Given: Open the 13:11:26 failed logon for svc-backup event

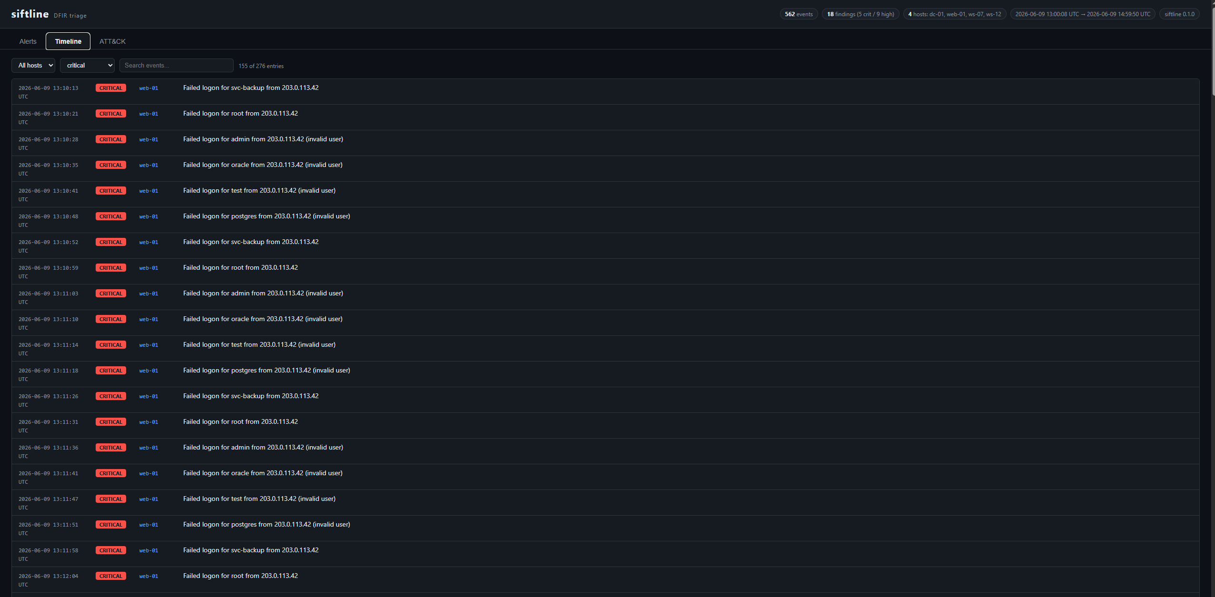Looking at the screenshot, I should pos(605,400).
